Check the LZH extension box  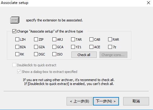(17, 39)
